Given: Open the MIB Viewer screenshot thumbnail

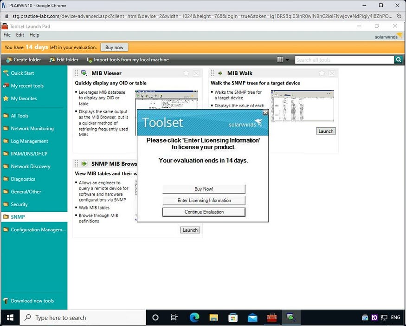Looking at the screenshot, I should point(167,99).
